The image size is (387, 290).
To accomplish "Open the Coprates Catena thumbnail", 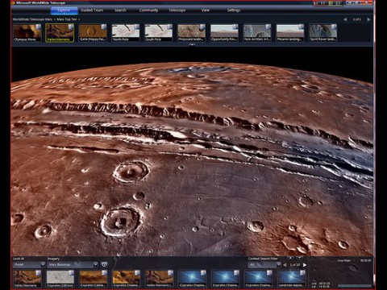I will tap(93, 279).
